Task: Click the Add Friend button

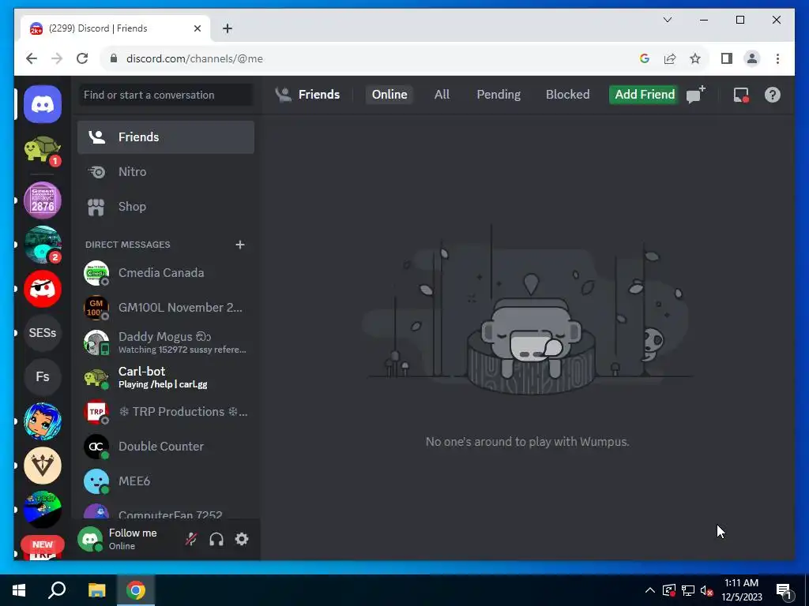Action: click(645, 95)
